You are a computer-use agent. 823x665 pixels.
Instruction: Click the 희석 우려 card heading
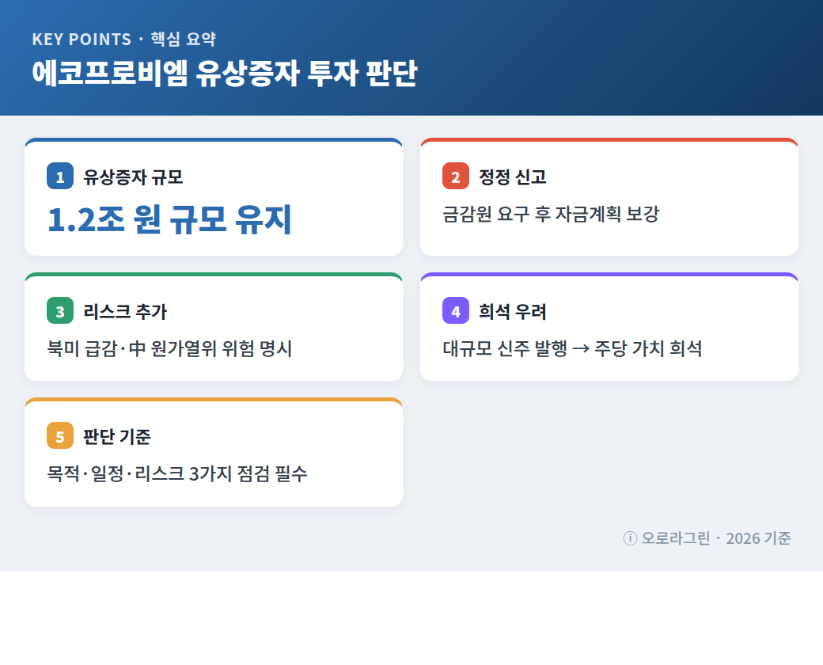click(x=513, y=311)
